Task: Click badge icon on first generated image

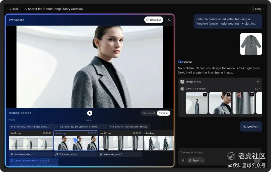Action: coord(205,95)
